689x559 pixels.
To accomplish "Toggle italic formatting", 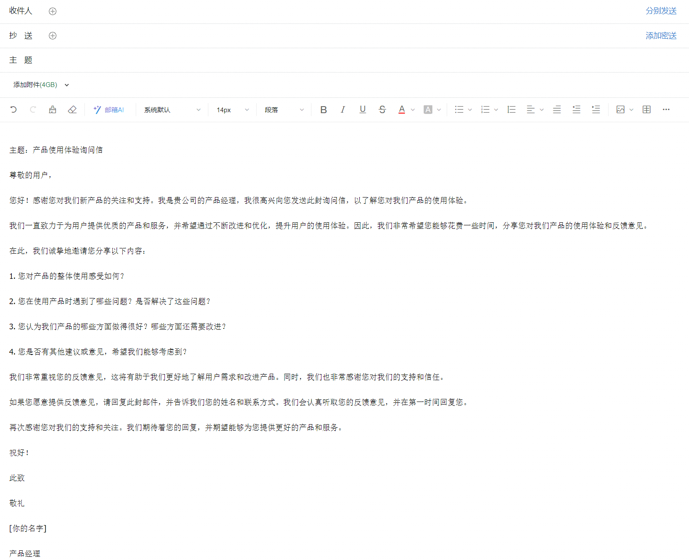I will 343,110.
